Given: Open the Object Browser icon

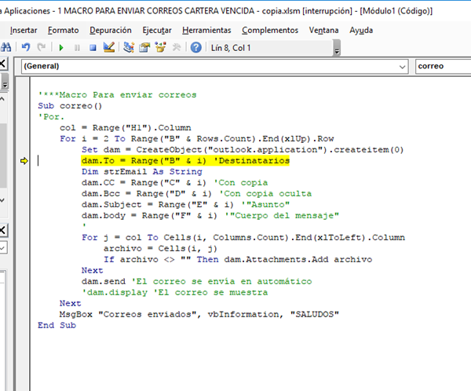Looking at the screenshot, I should tap(160, 47).
